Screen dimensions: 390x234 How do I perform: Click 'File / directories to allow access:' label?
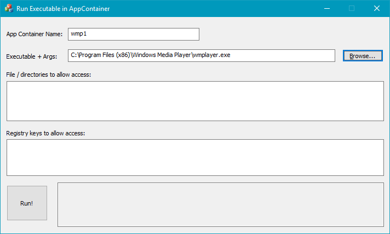click(49, 75)
